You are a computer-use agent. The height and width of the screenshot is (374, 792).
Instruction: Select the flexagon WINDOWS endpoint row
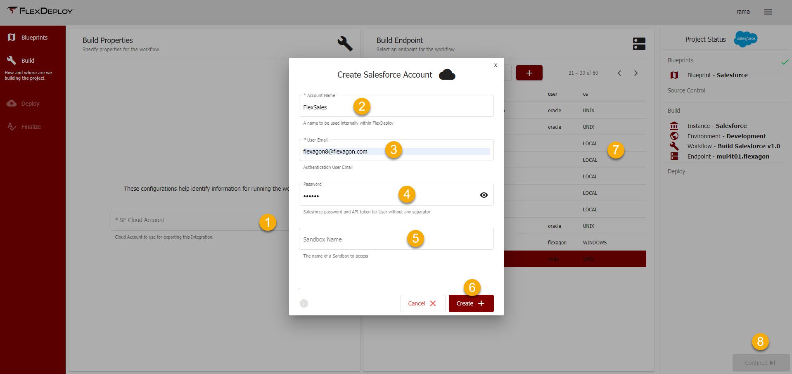click(x=575, y=242)
